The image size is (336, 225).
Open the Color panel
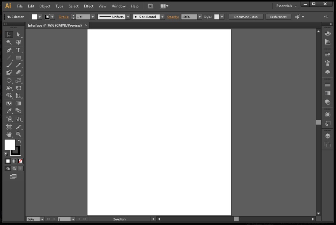[327, 33]
